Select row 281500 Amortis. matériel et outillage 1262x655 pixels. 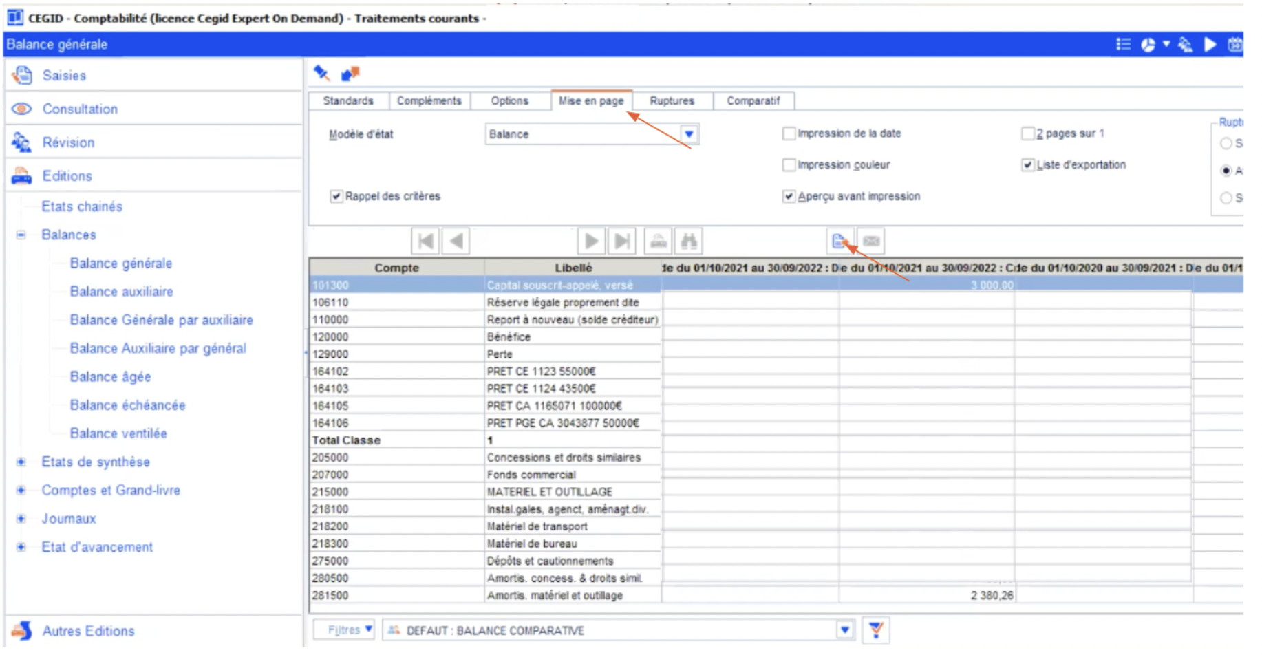[x=776, y=596]
